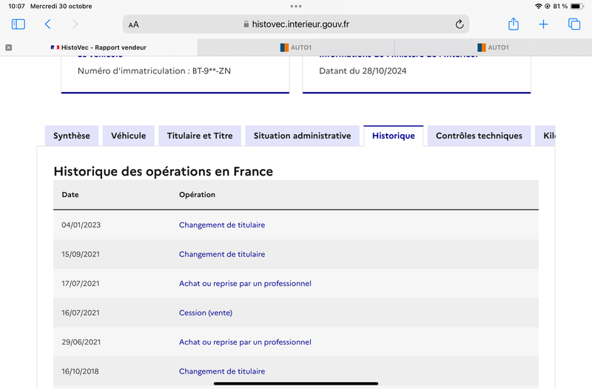Switch to HistoVec - Rapport vendeur tab
592x389 pixels.
point(98,47)
